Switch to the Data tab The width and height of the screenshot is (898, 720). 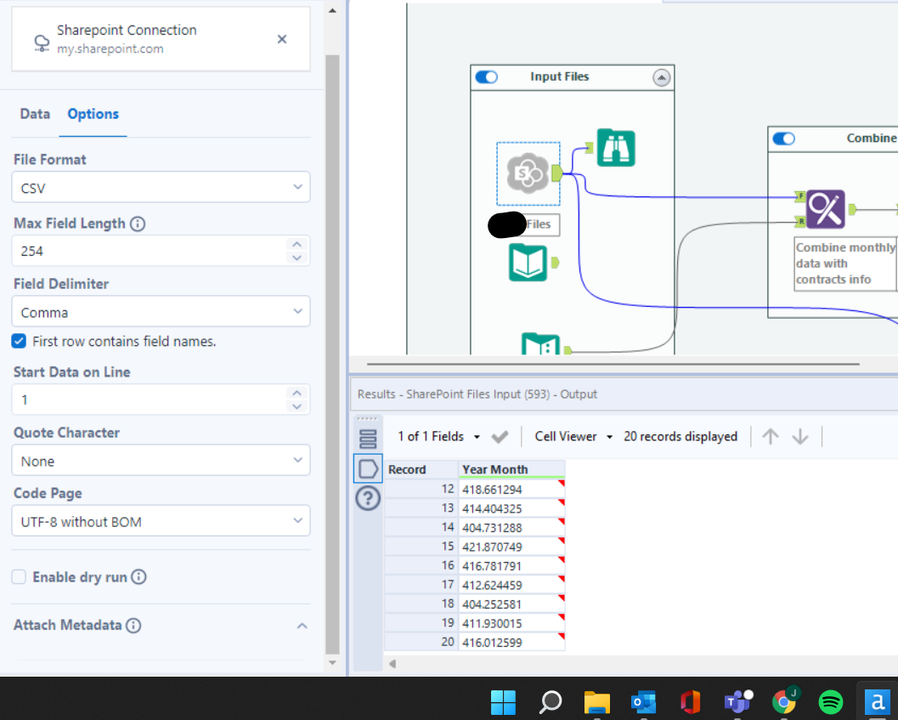click(35, 114)
